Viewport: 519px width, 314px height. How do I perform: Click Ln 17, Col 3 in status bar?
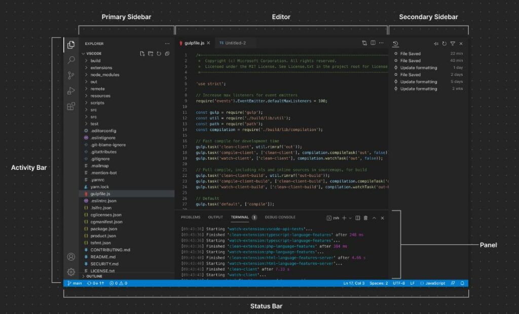(354, 283)
